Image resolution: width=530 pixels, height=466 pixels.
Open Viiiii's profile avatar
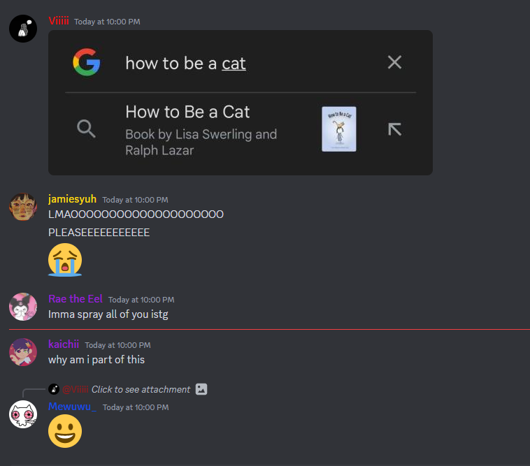pyautogui.click(x=23, y=29)
